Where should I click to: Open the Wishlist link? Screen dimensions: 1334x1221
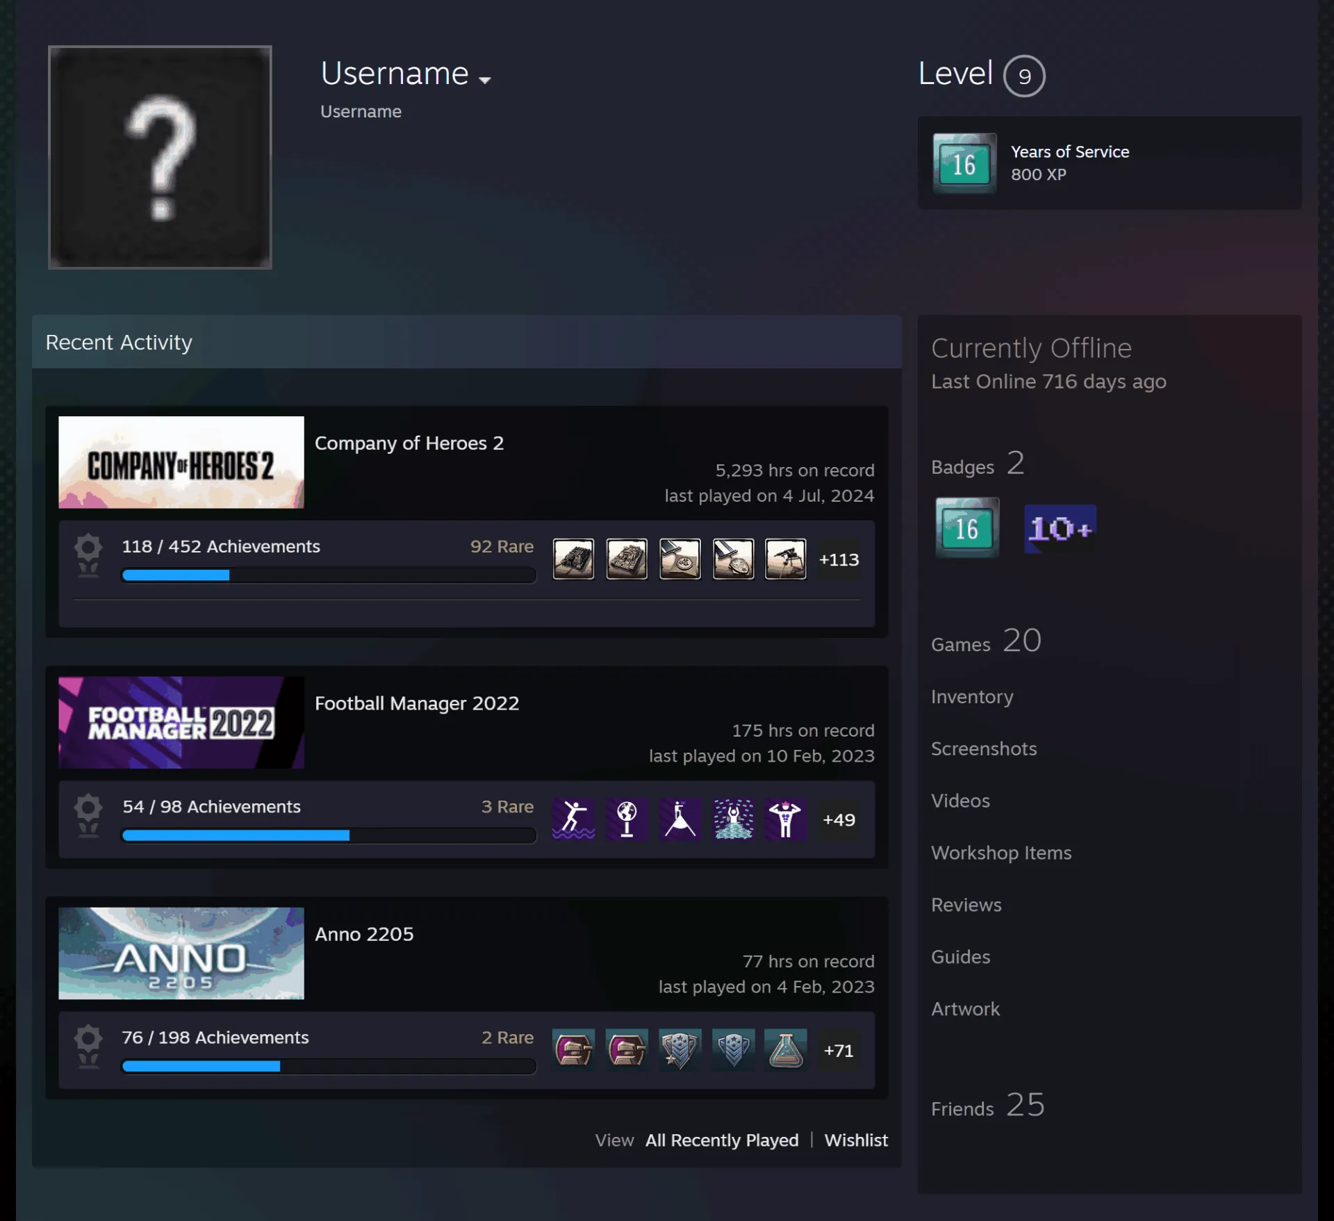(x=856, y=1140)
